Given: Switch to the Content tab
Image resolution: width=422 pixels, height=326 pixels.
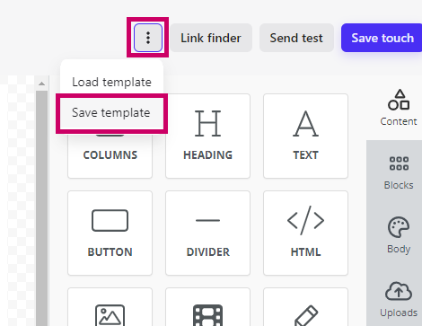Looking at the screenshot, I should point(399,108).
